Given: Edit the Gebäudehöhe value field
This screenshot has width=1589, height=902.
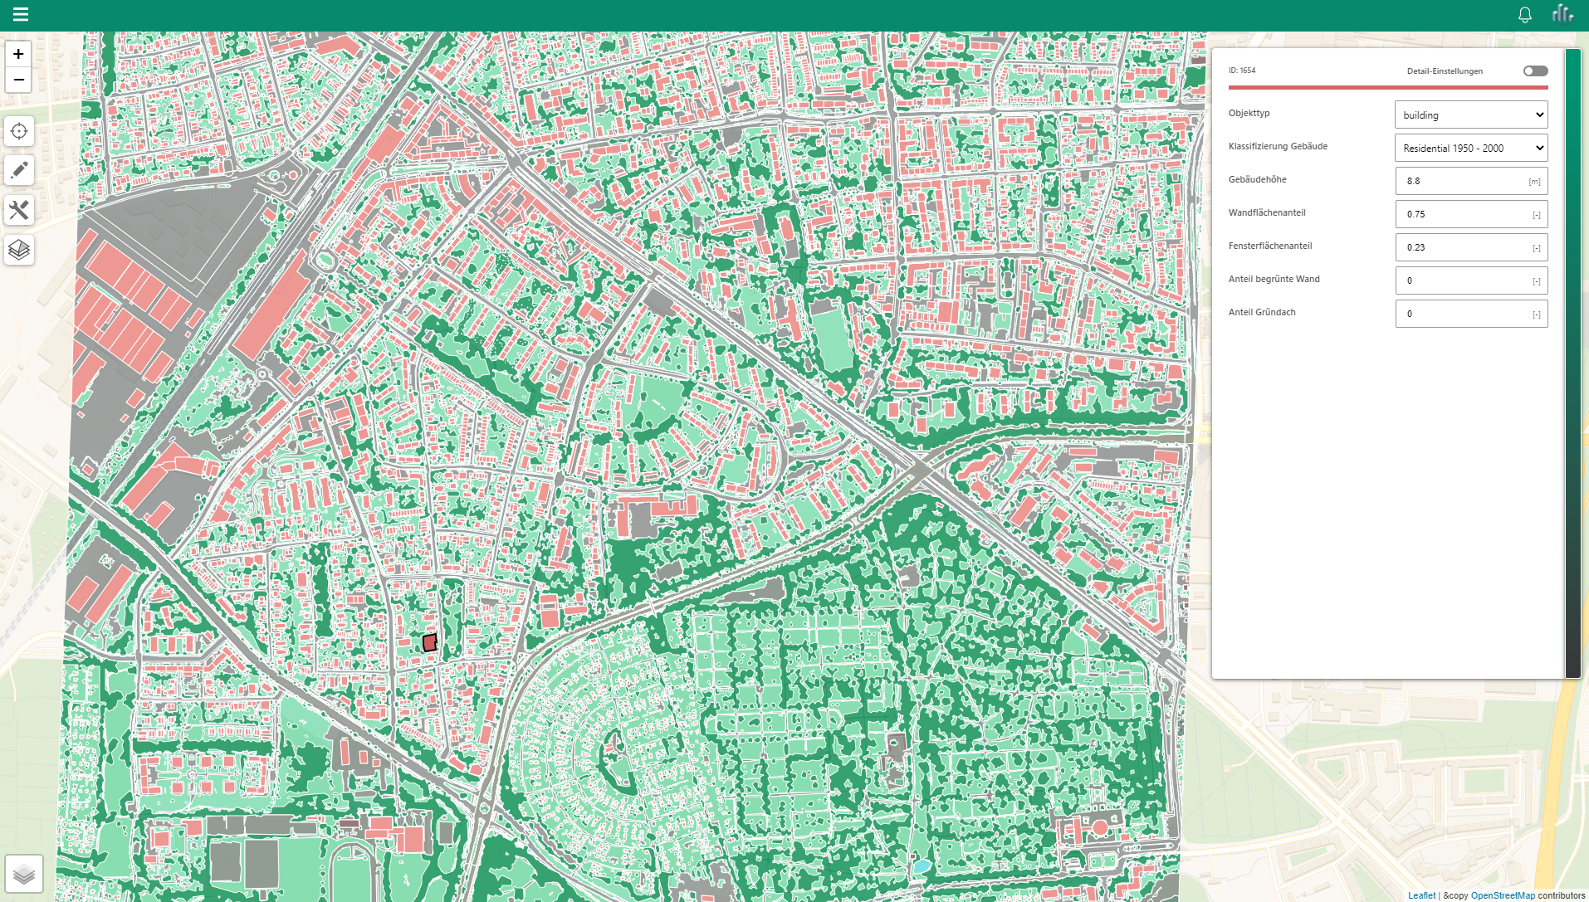Looking at the screenshot, I should pos(1471,181).
